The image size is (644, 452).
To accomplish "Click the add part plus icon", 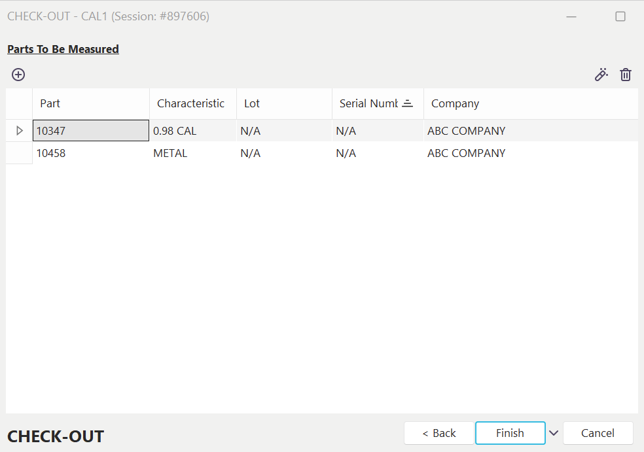I will coord(18,75).
